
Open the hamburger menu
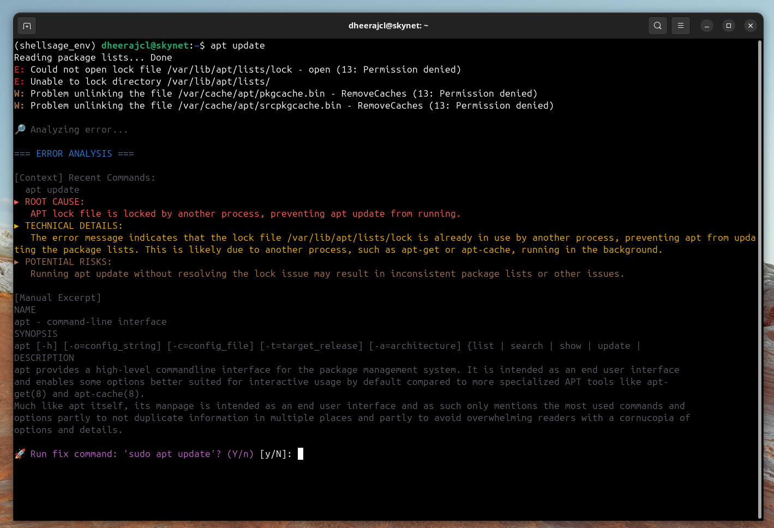[681, 26]
